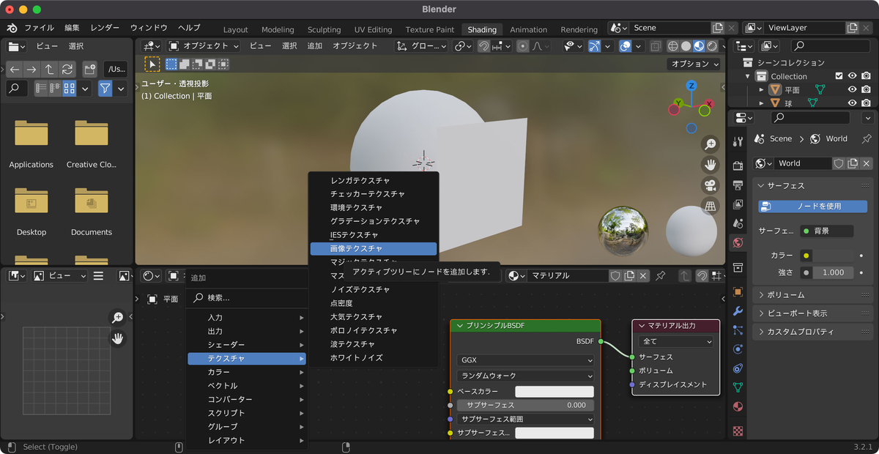The height and width of the screenshot is (454, 879).
Task: Open Tool properties tab (wrench and screwdriver)
Action: 738,141
